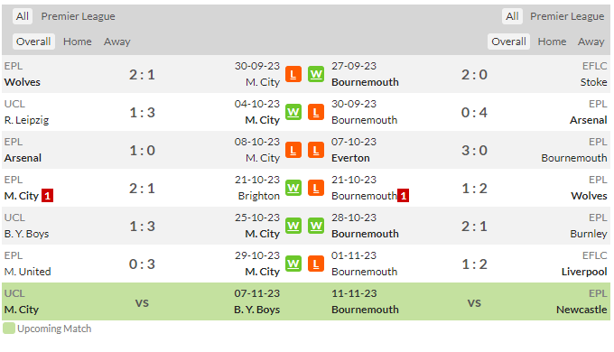Open the Newcastle team link
The image size is (614, 352).
click(581, 310)
